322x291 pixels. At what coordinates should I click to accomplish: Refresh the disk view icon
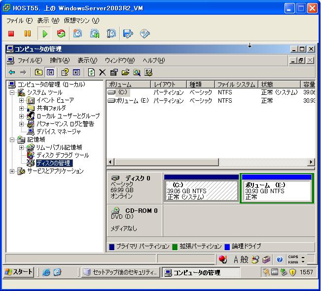point(91,72)
